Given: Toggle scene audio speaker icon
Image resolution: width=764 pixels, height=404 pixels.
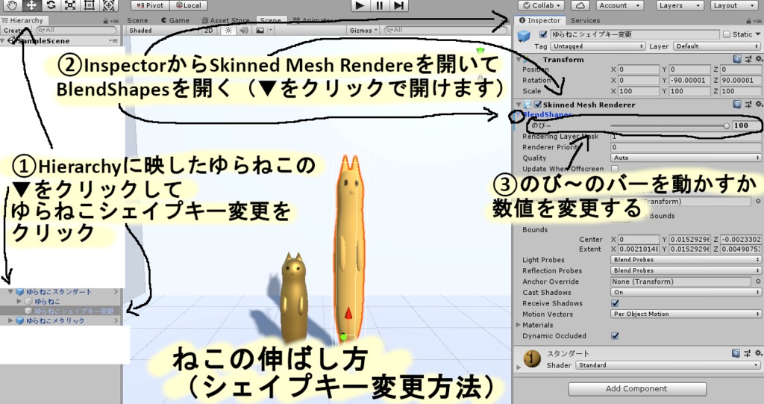Looking at the screenshot, I should pyautogui.click(x=244, y=31).
